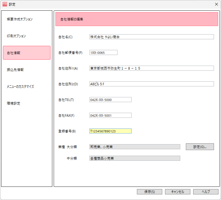Close the 設定 dialog window
Viewport: 221px width, 200px height.
coord(216,4)
